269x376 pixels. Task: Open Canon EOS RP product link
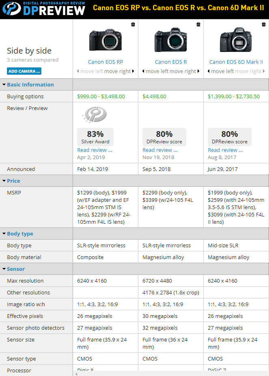point(105,62)
